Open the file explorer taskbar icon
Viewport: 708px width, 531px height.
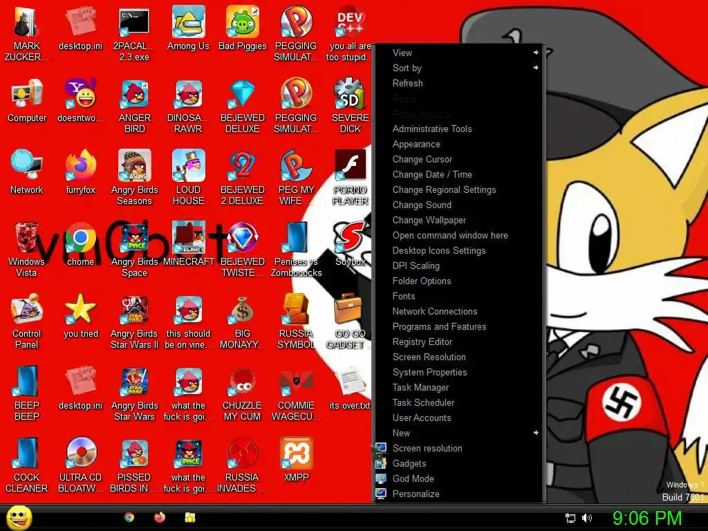190,517
